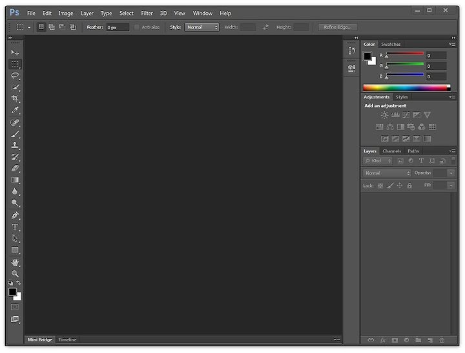465x353 pixels.
Task: Open the tool preset picker arrow
Action: pos(29,27)
